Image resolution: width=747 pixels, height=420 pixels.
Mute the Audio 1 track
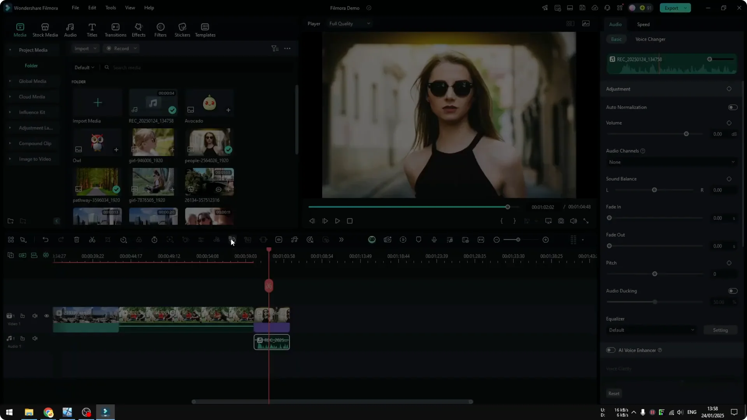[35, 338]
